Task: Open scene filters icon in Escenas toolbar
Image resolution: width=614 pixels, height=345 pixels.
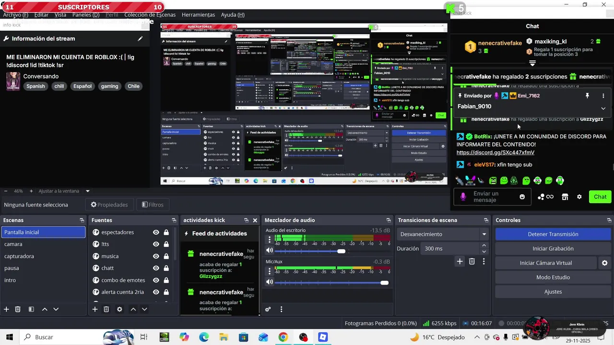Action: pyautogui.click(x=31, y=309)
